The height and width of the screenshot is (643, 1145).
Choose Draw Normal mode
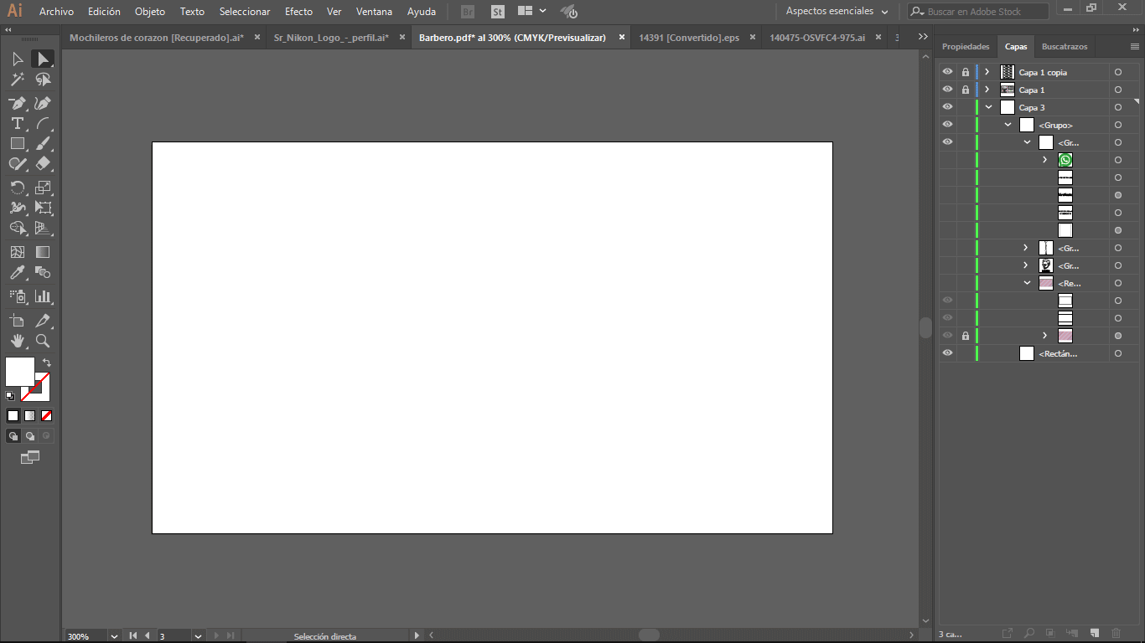[13, 435]
